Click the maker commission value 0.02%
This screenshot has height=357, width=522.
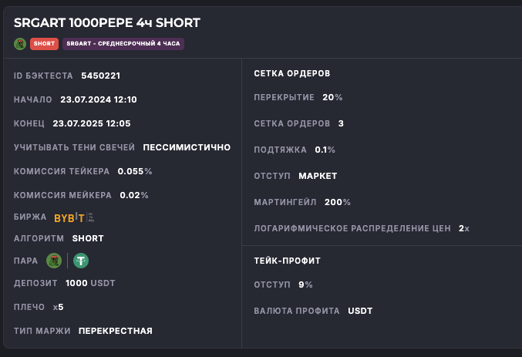point(133,195)
